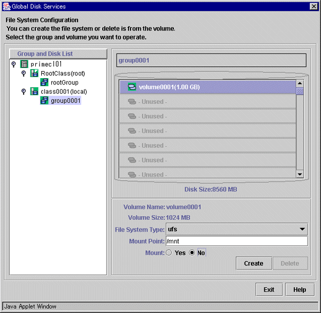Click the Exit button
This screenshot has width=321, height=313.
269,289
